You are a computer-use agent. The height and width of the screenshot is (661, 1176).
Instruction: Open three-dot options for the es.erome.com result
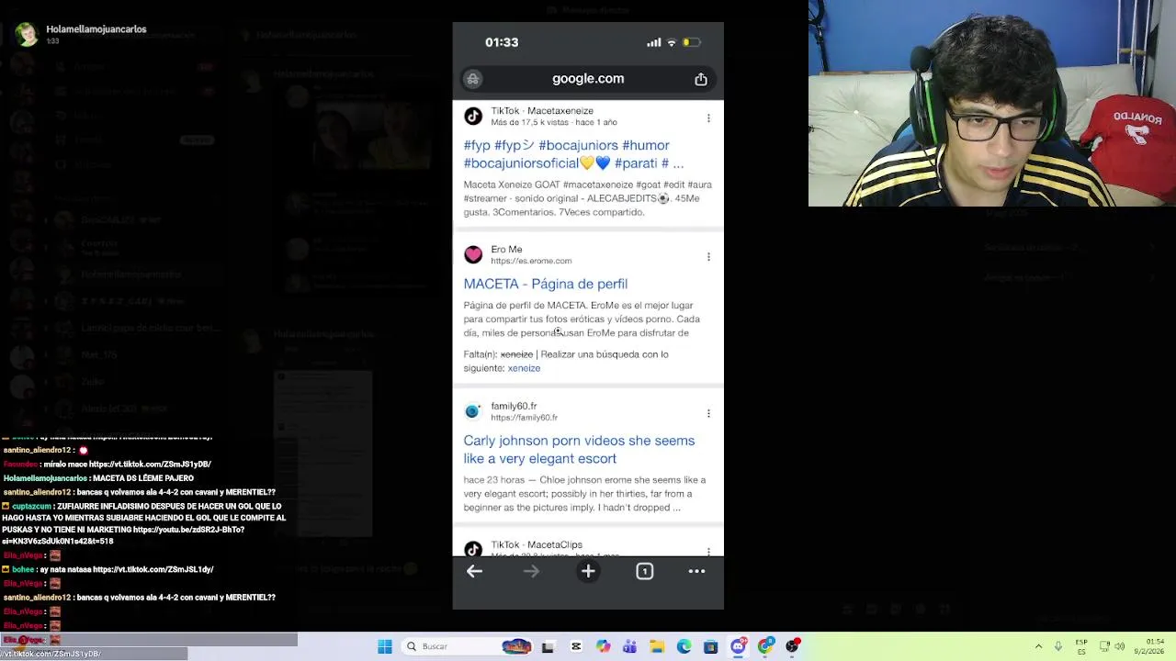(x=708, y=256)
